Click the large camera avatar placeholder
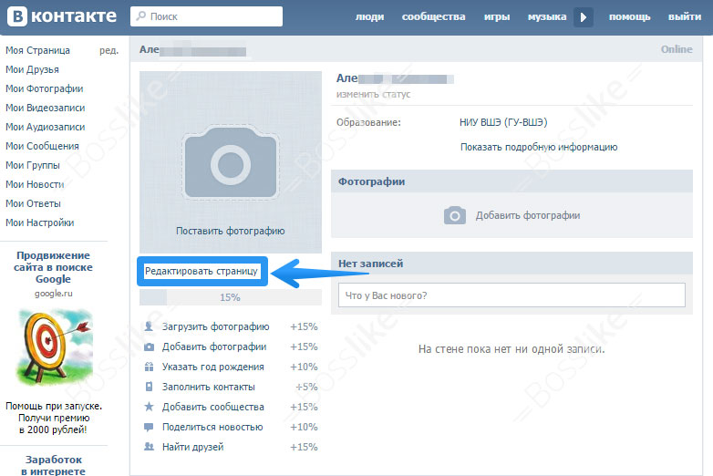The image size is (713, 476). point(231,163)
